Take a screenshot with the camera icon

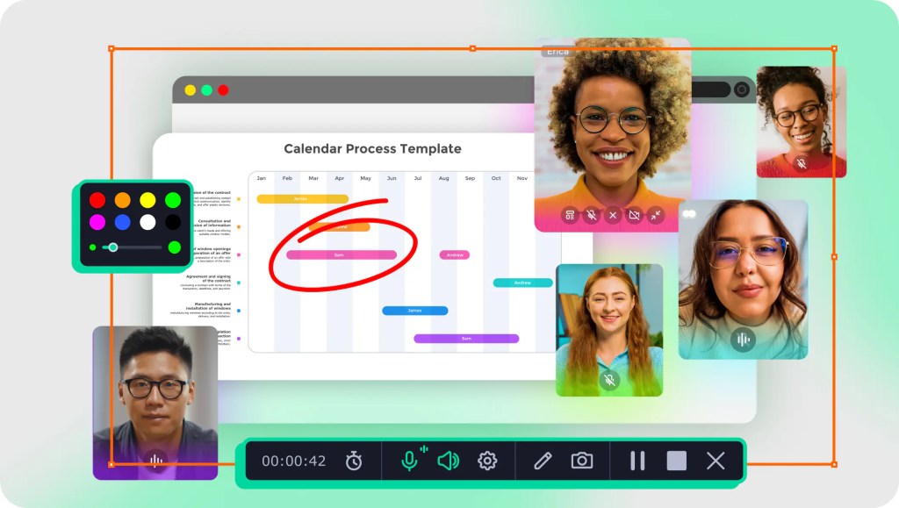581,461
